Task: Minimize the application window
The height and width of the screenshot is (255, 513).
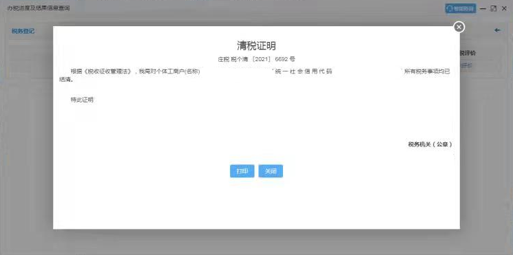Action: [x=483, y=8]
